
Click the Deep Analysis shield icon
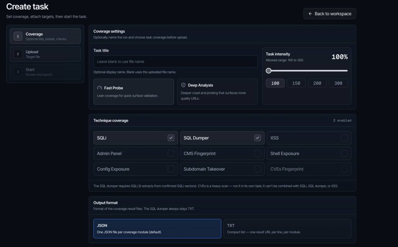183,85
